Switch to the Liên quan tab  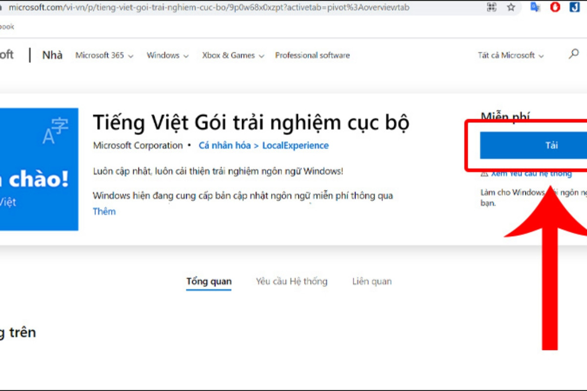pyautogui.click(x=372, y=282)
